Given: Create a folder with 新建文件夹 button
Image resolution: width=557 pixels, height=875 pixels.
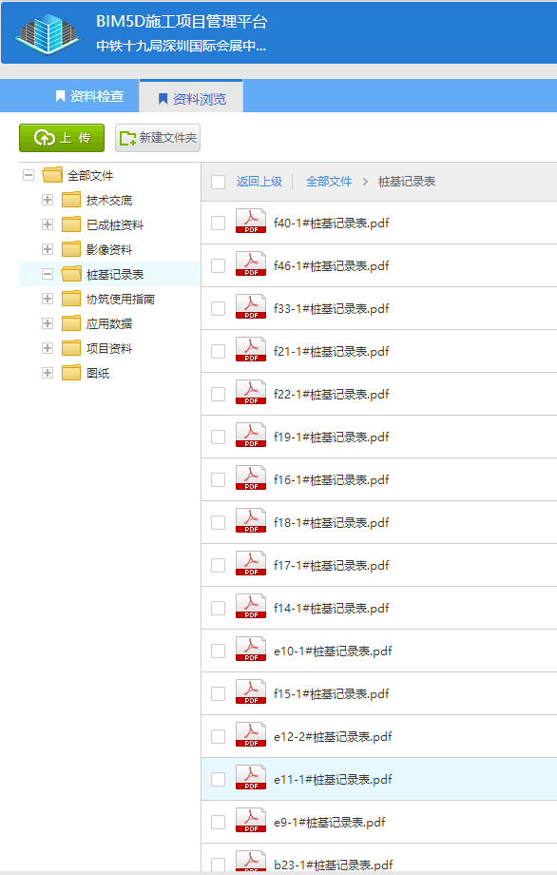Looking at the screenshot, I should pos(158,138).
